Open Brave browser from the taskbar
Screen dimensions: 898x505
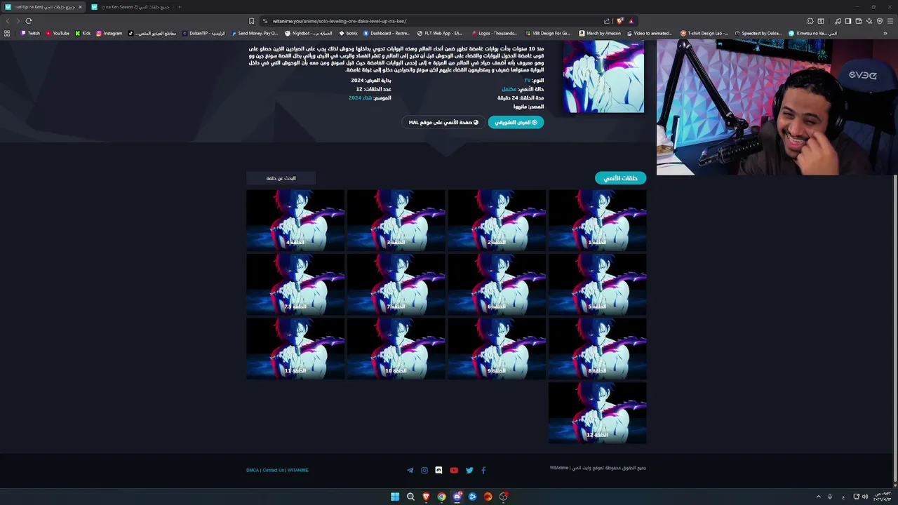click(426, 497)
